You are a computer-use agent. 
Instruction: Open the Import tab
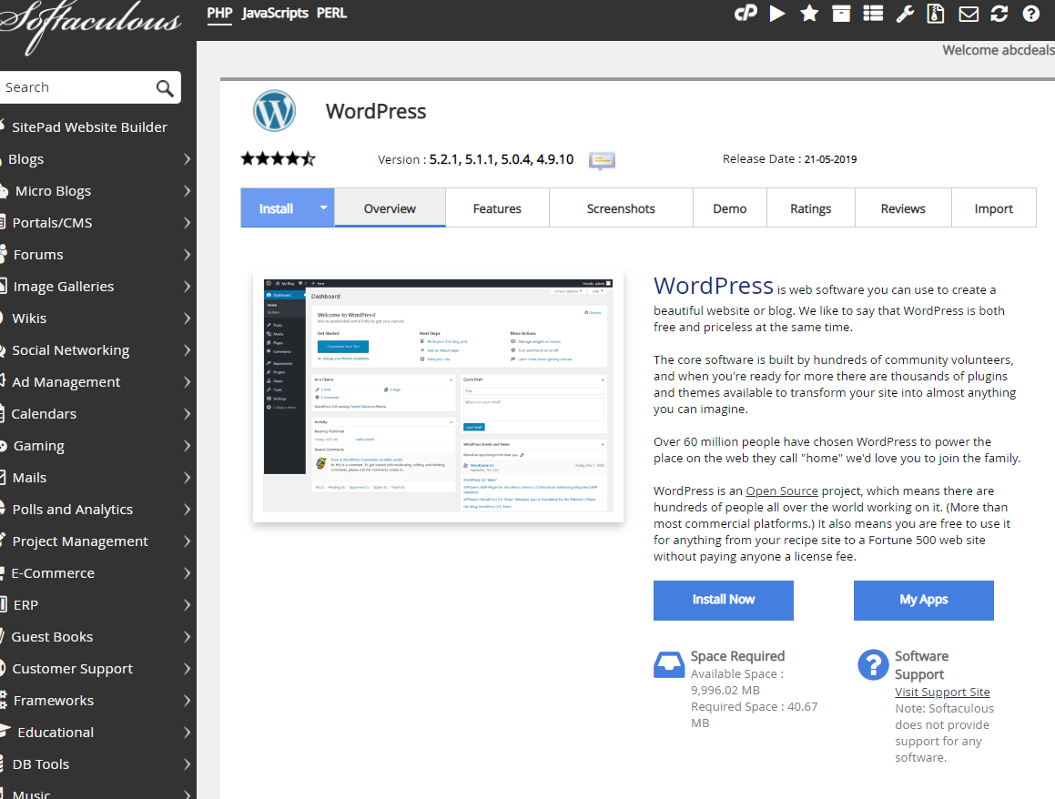pyautogui.click(x=994, y=208)
